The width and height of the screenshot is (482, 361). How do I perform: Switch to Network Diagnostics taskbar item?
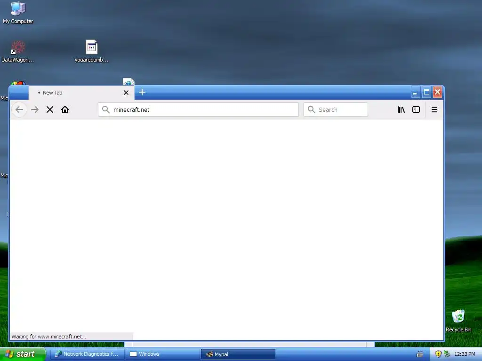point(87,354)
